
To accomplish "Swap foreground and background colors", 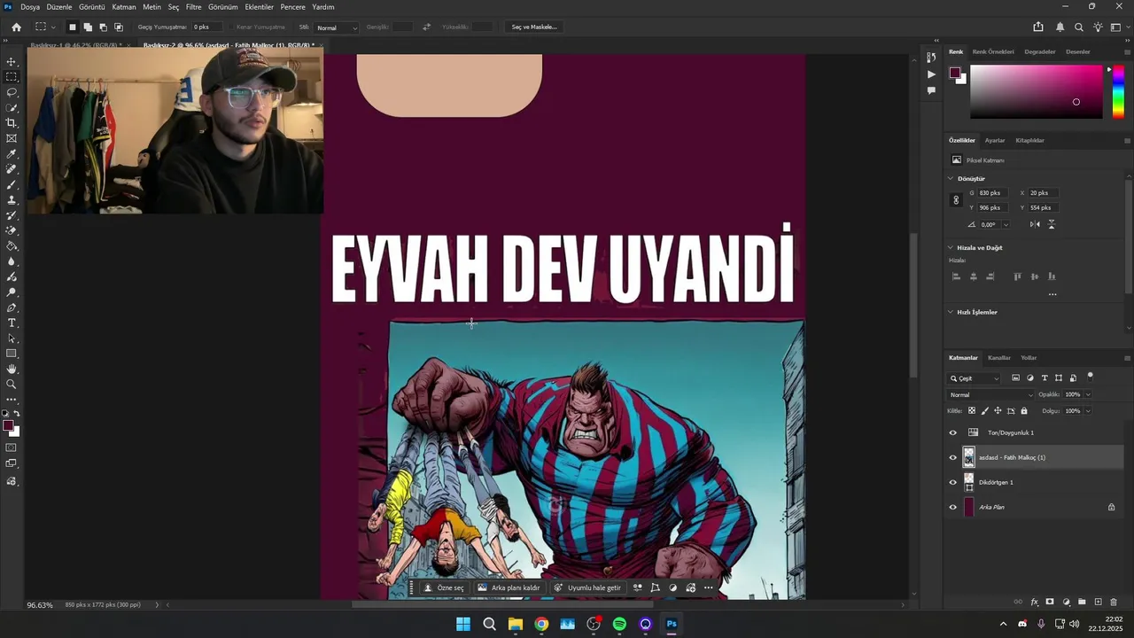I will [17, 414].
